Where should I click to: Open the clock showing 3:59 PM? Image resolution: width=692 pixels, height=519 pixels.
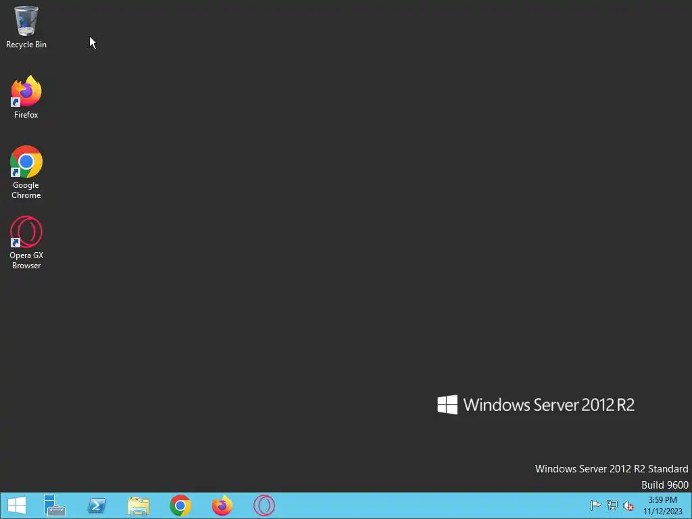[662, 505]
